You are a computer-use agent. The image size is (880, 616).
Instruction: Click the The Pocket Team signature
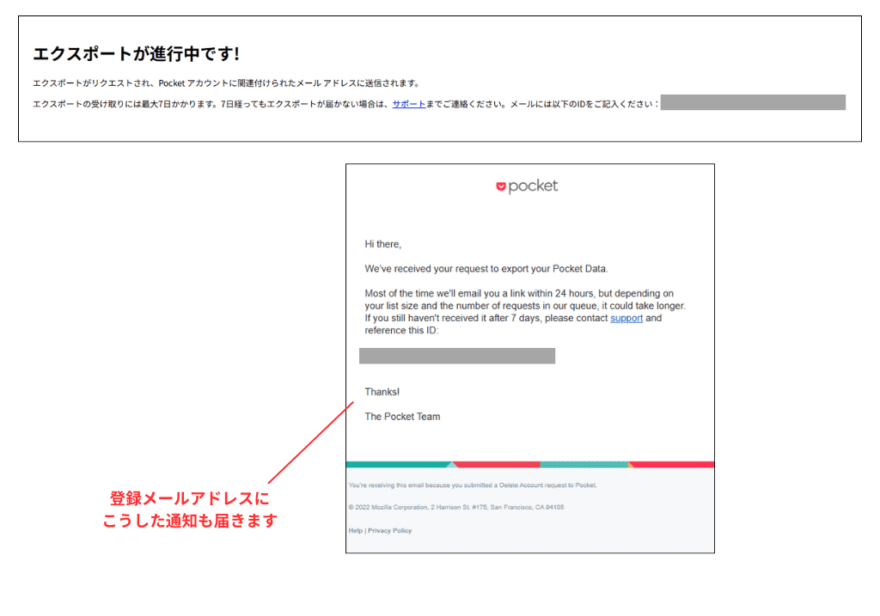[401, 416]
